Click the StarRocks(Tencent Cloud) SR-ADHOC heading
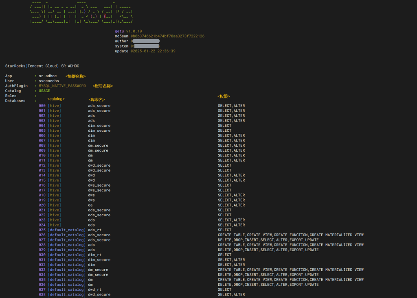The image size is (417, 298). pyautogui.click(x=42, y=66)
